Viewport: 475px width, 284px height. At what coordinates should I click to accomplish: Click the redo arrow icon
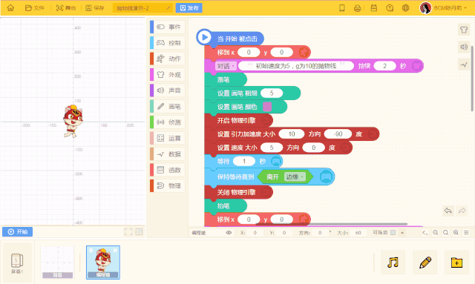coord(462,211)
